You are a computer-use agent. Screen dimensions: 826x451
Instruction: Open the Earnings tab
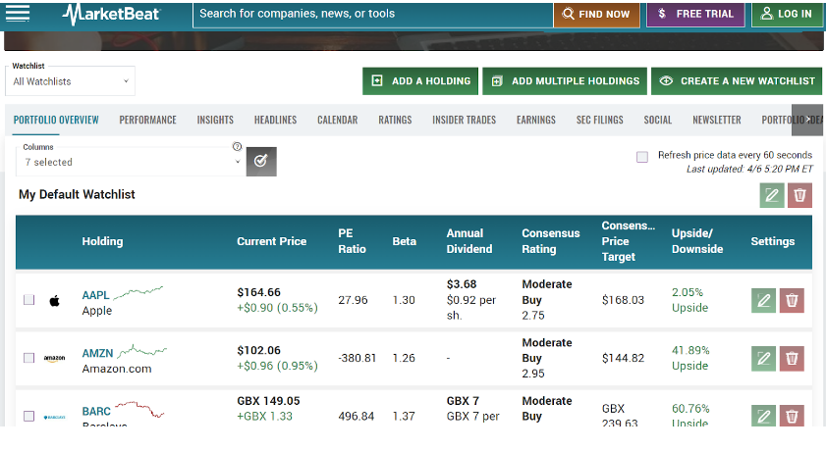click(535, 120)
